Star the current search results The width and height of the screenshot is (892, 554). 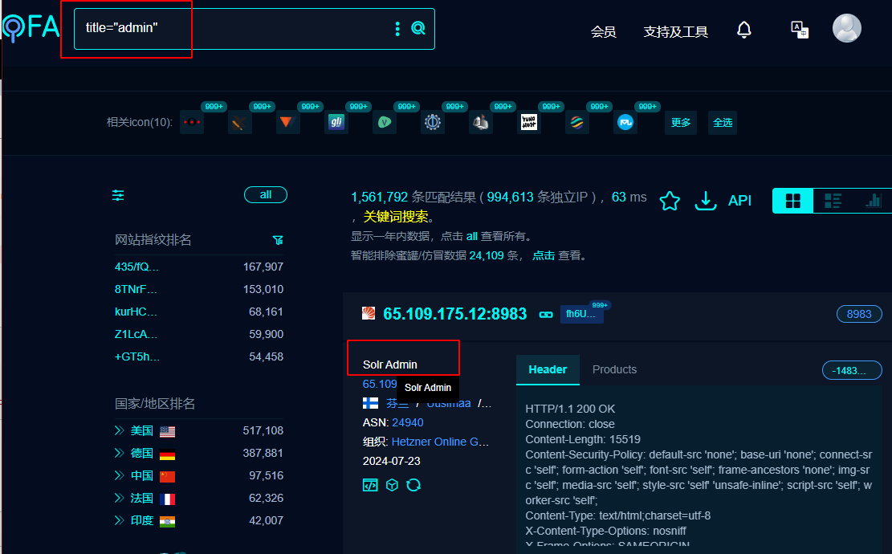click(x=670, y=201)
